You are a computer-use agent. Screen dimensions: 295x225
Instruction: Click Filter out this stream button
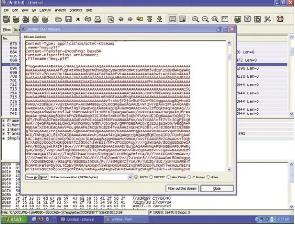point(182,188)
